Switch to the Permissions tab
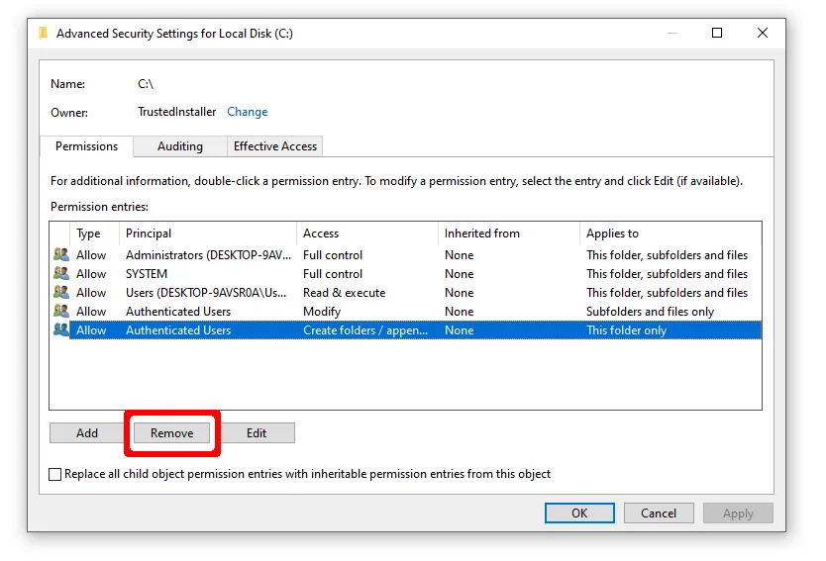 tap(87, 146)
